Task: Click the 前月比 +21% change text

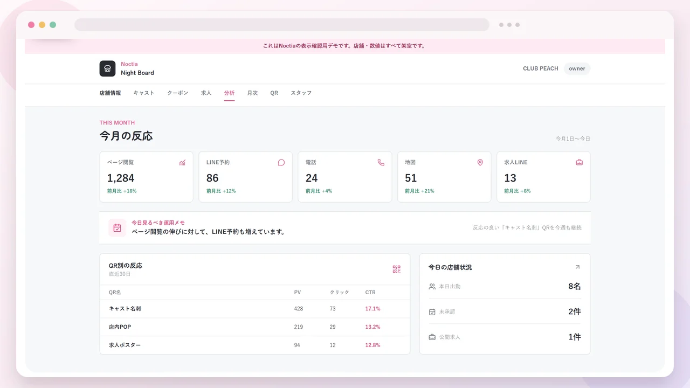Action: [x=419, y=191]
